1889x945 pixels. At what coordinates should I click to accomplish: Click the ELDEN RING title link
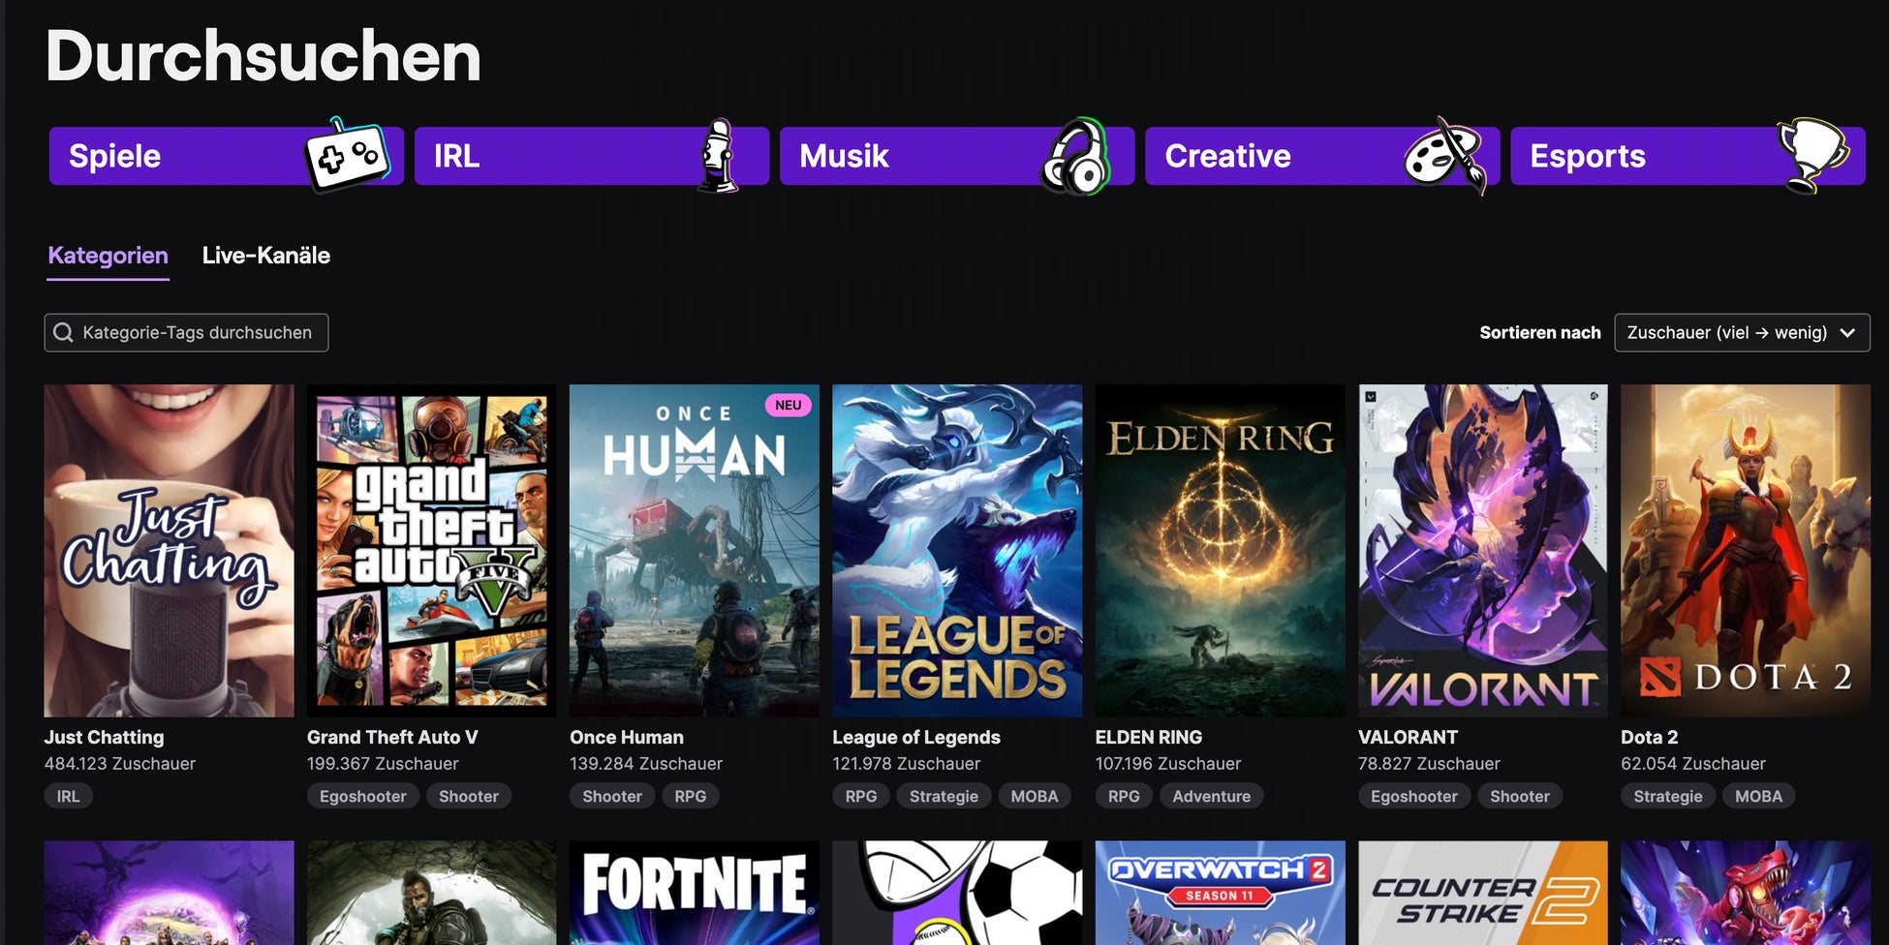point(1149,738)
